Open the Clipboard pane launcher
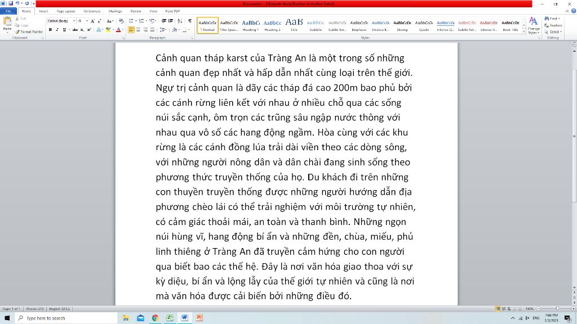This screenshot has height=324, width=577. coord(42,38)
